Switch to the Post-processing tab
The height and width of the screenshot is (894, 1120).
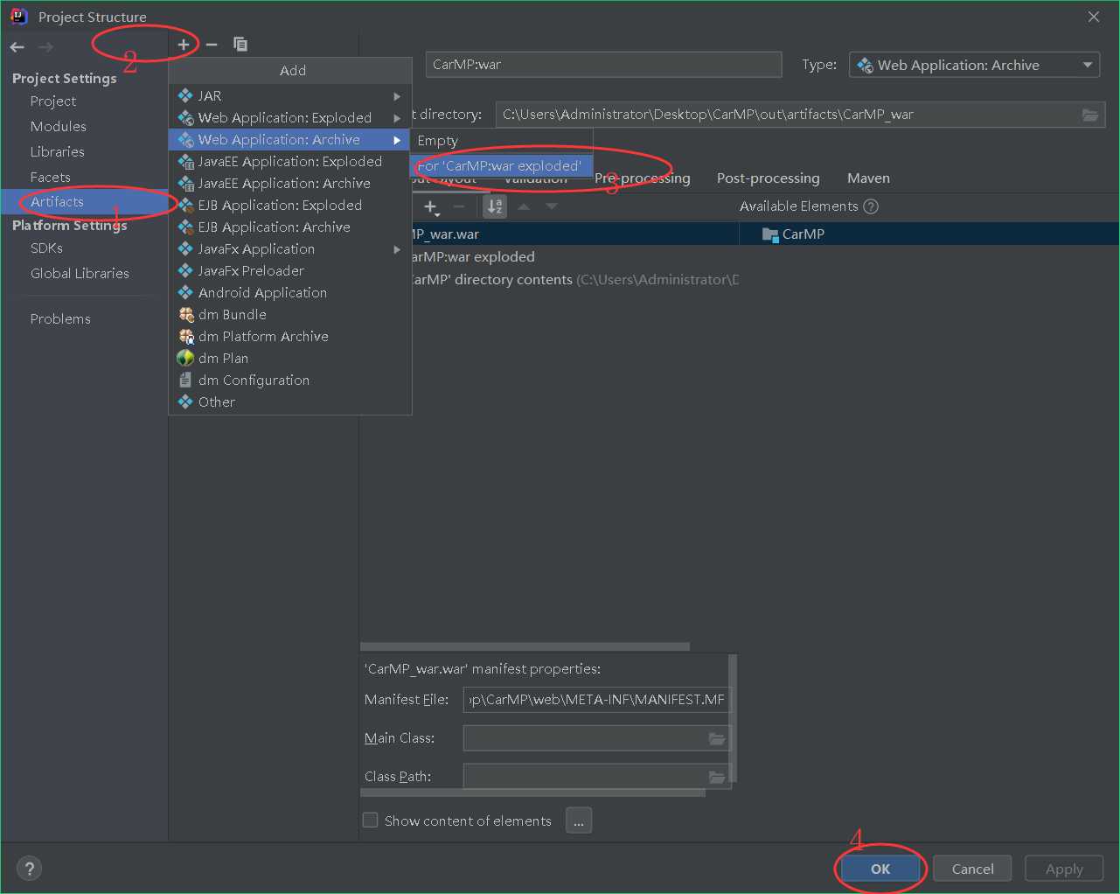[x=769, y=178]
